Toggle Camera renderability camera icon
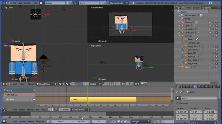Image resolution: width=222 pixels, height=124 pixels. [216, 22]
